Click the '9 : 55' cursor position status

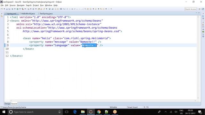(x=146, y=107)
